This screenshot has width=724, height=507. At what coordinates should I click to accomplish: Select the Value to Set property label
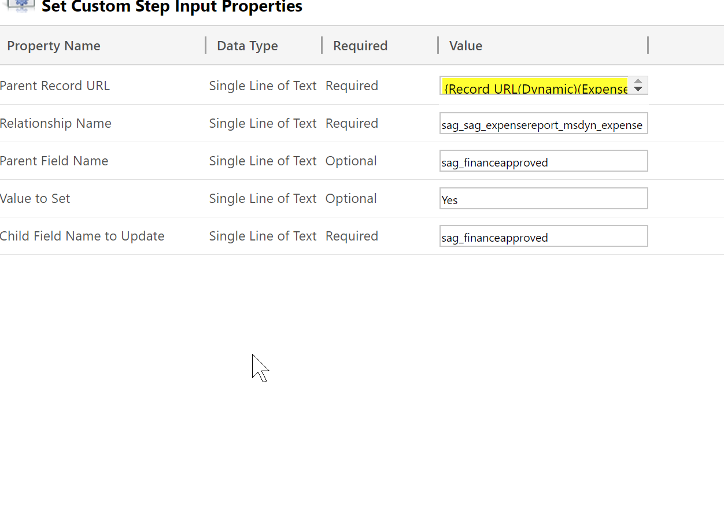click(x=35, y=198)
